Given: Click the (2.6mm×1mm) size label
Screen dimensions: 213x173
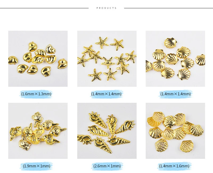Looking at the screenshot, I should 107,166.
